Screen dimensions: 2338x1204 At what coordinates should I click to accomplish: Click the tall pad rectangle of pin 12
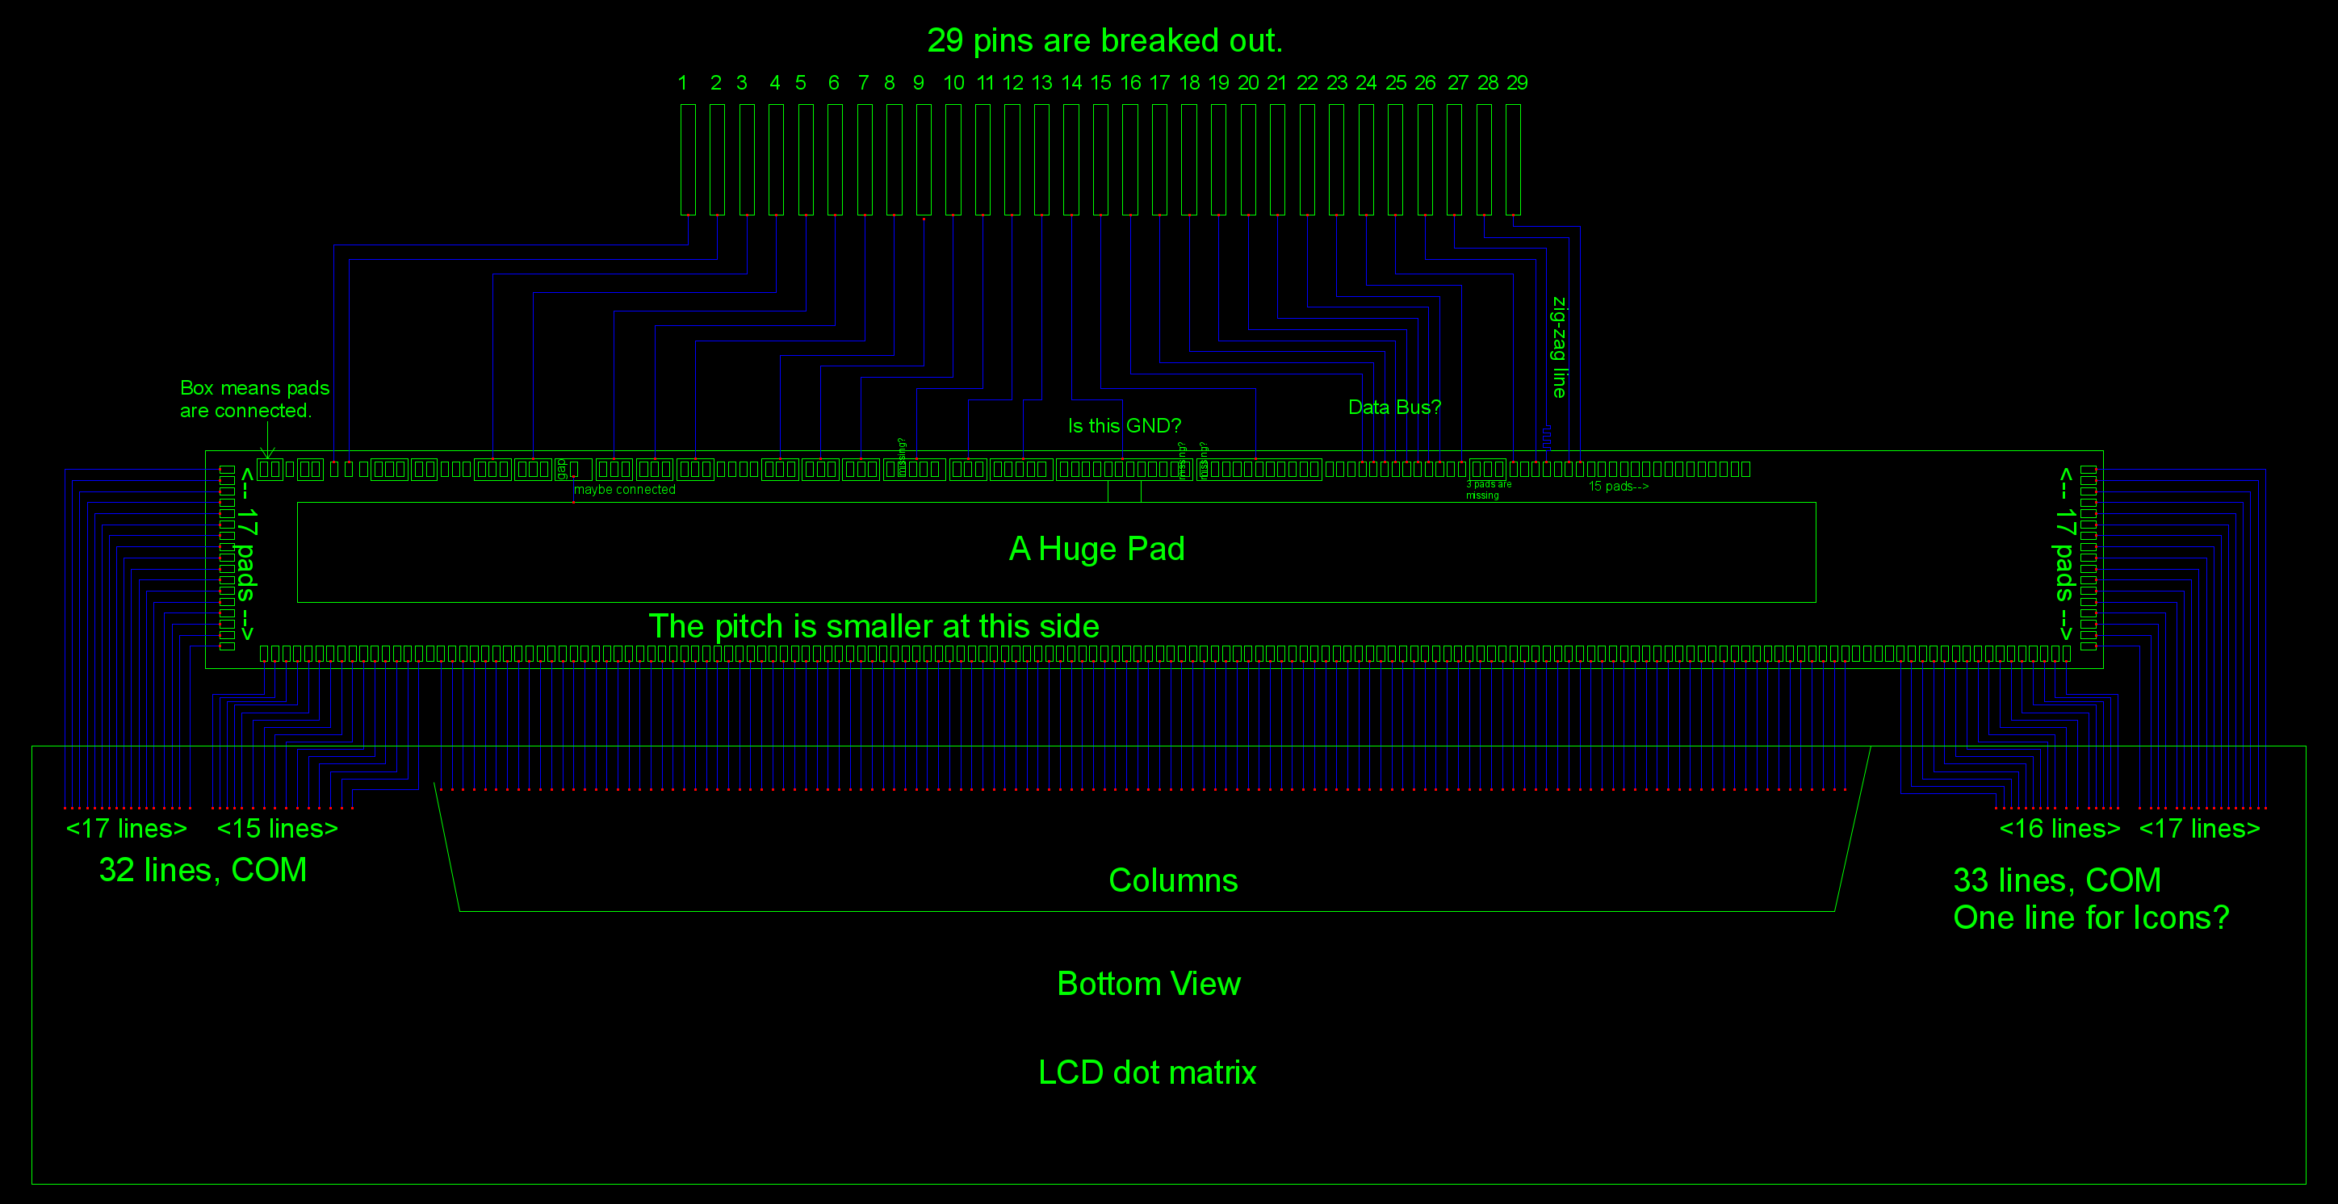(1012, 160)
